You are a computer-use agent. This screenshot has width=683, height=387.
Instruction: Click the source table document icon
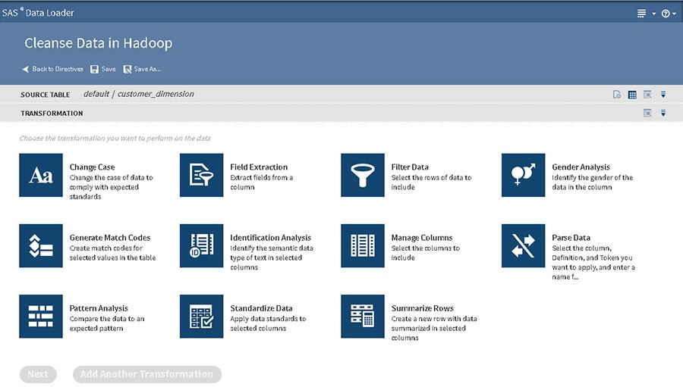pos(617,95)
